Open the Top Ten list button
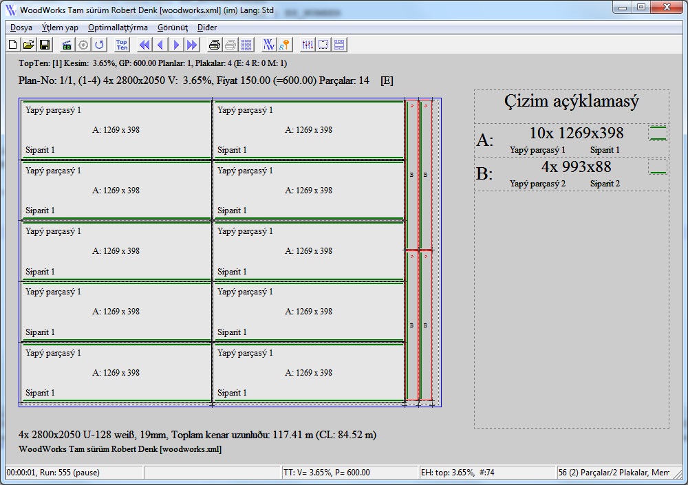This screenshot has height=485, width=688. (122, 44)
